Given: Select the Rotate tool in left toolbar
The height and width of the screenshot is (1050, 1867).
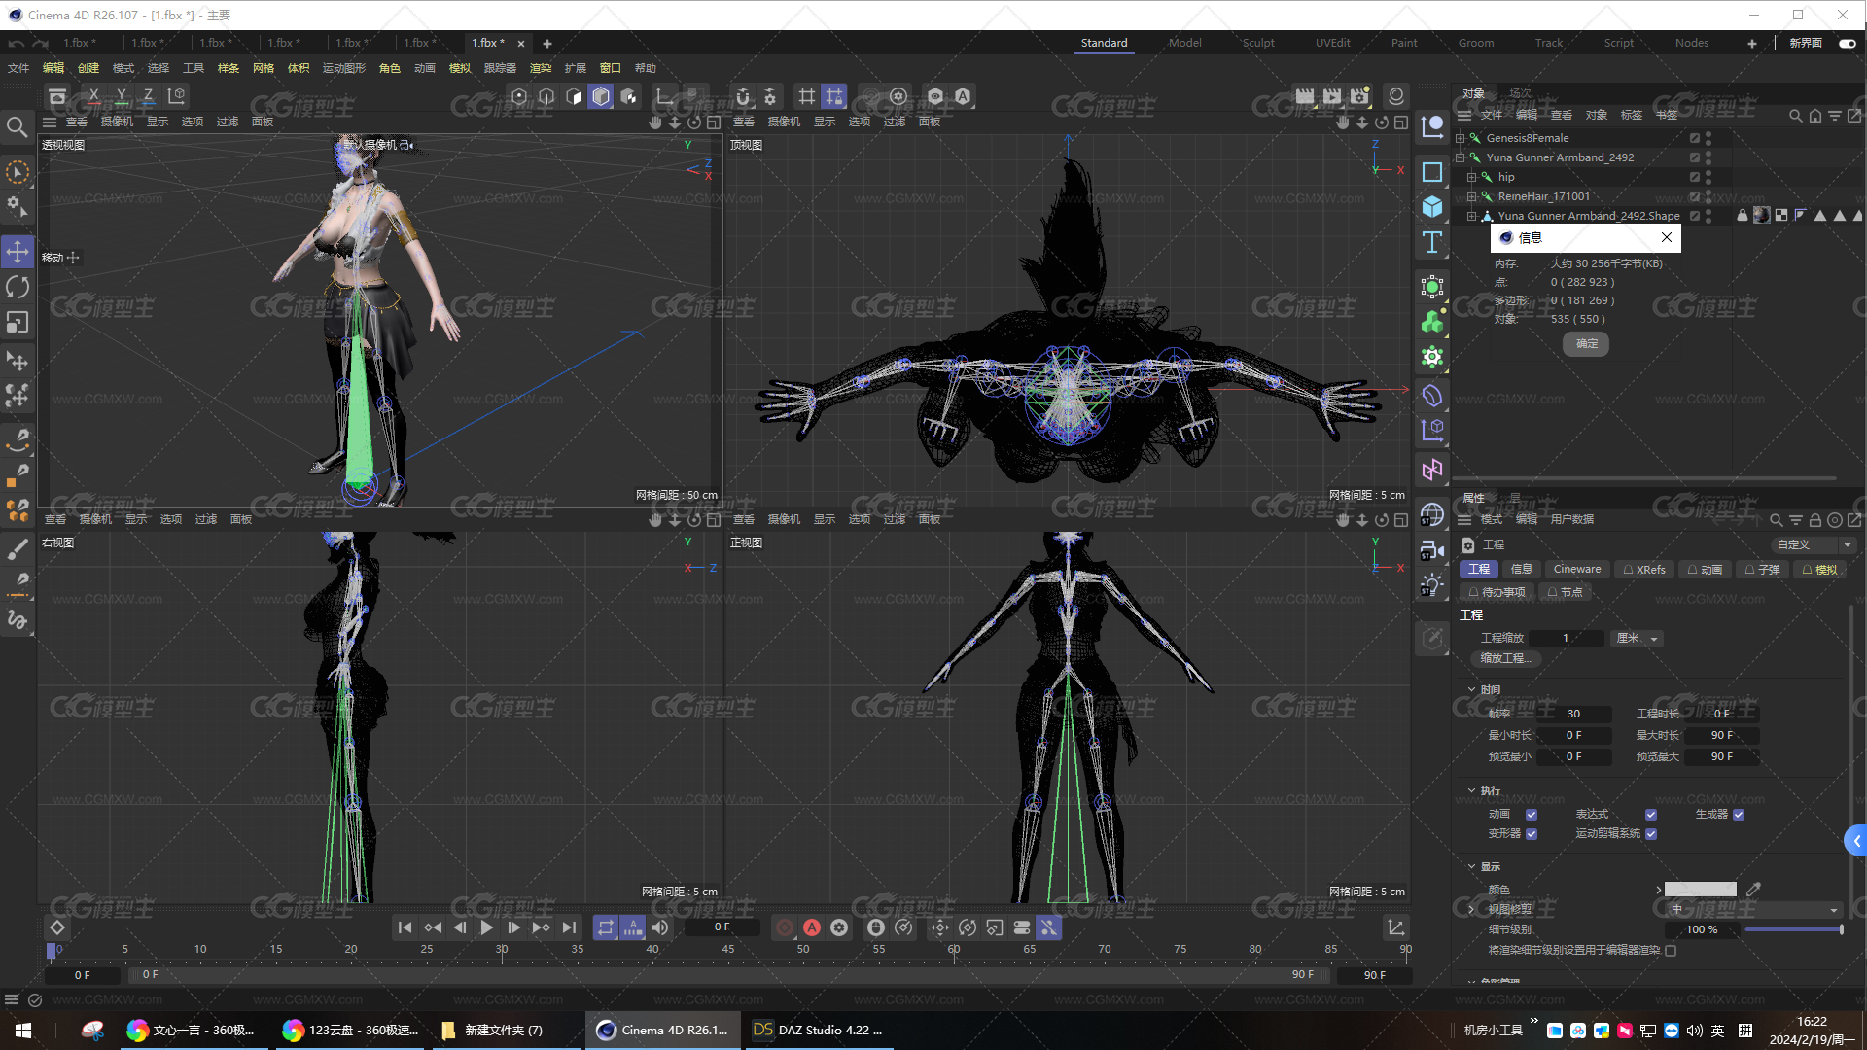Looking at the screenshot, I should (18, 287).
